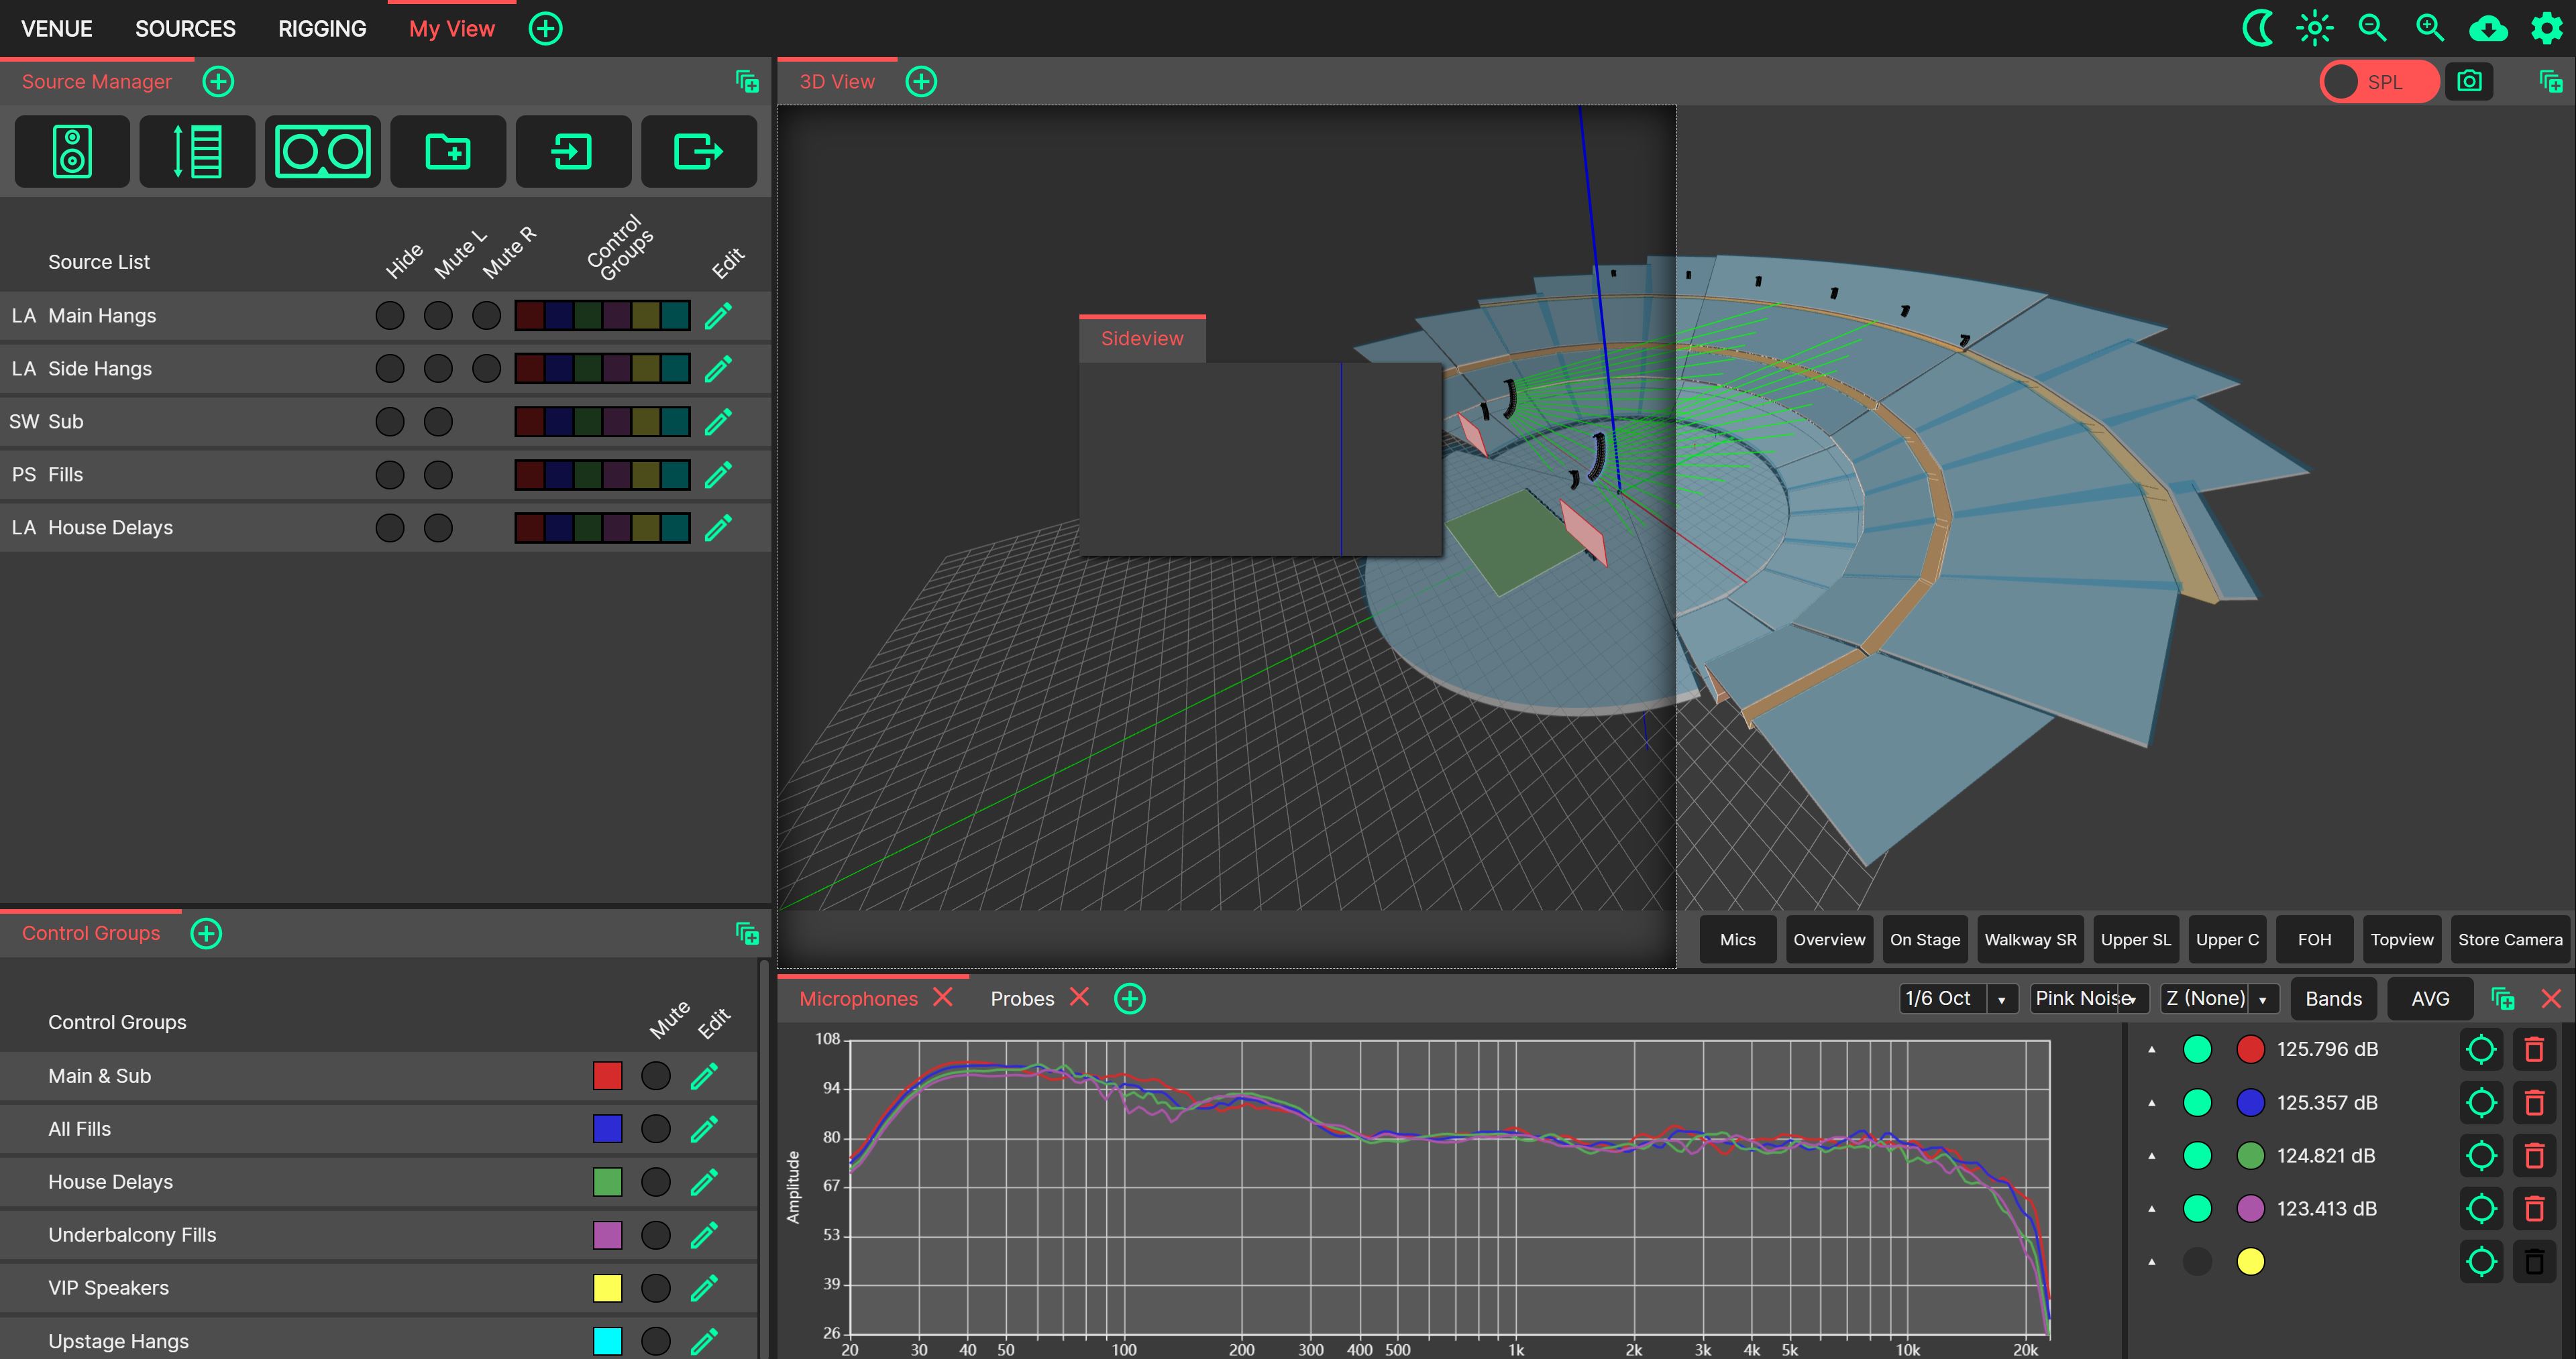Click the add-folder icon in Source Manager
2576x1359 pixels.
pyautogui.click(x=448, y=152)
